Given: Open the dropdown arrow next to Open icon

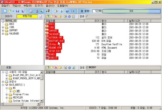Looking at the screenshot, I should (13, 11).
